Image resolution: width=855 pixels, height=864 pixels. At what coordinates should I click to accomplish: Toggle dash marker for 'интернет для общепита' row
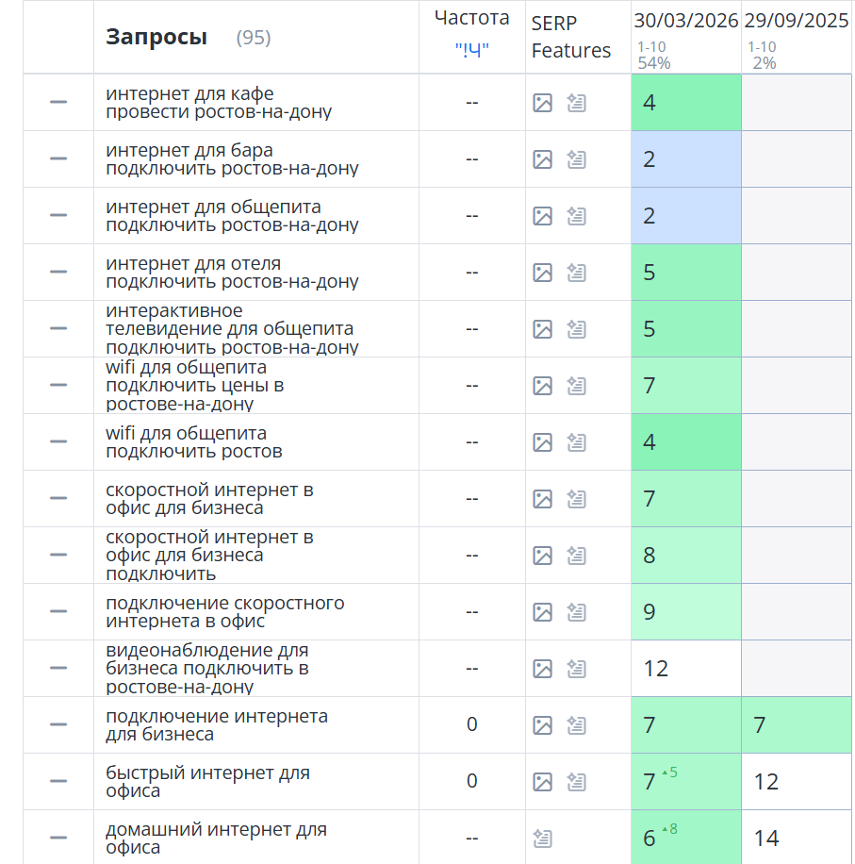click(58, 215)
